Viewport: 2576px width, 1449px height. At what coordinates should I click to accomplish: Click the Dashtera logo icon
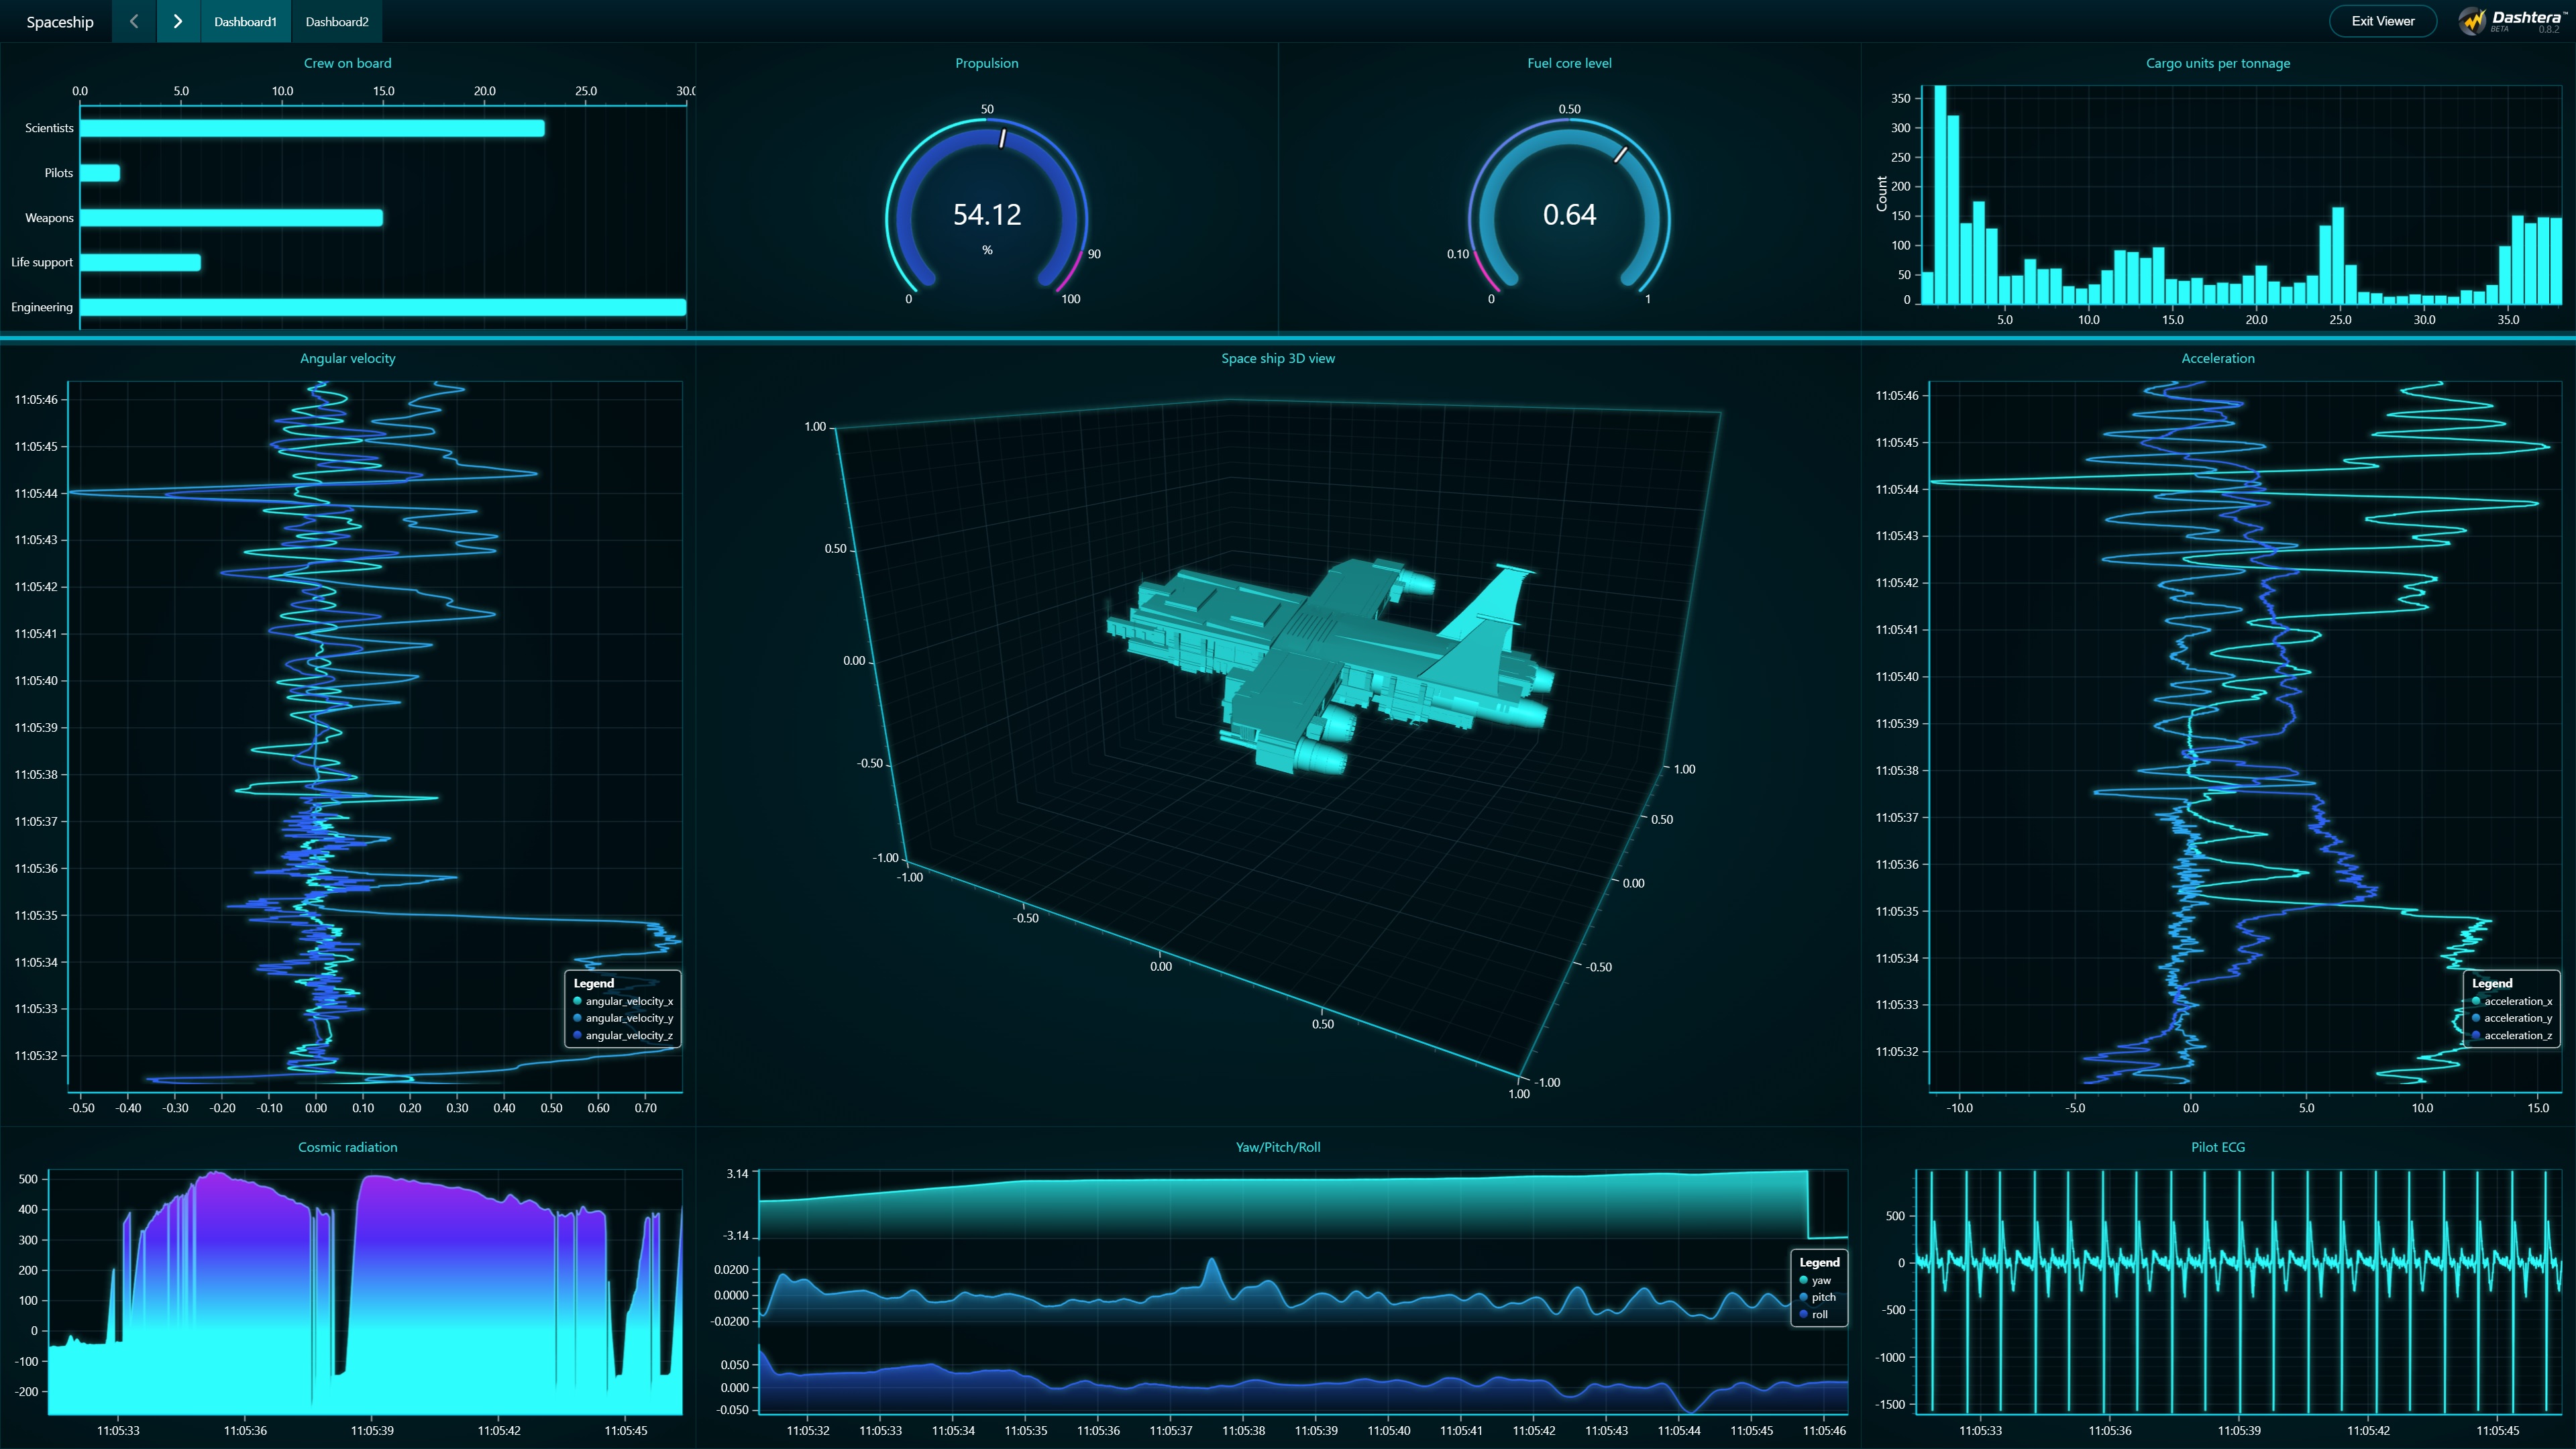(2472, 21)
